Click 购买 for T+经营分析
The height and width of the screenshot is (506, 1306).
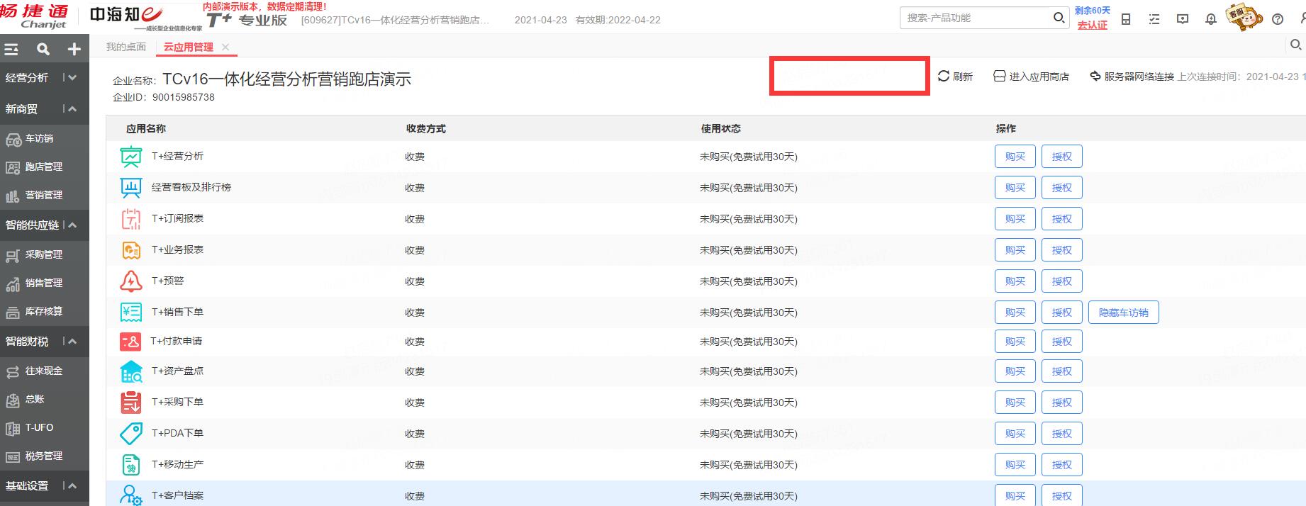tap(1015, 157)
